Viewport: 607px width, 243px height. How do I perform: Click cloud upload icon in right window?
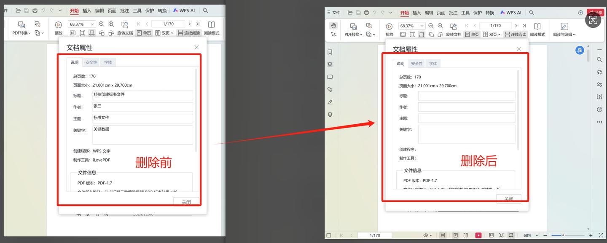[580, 13]
